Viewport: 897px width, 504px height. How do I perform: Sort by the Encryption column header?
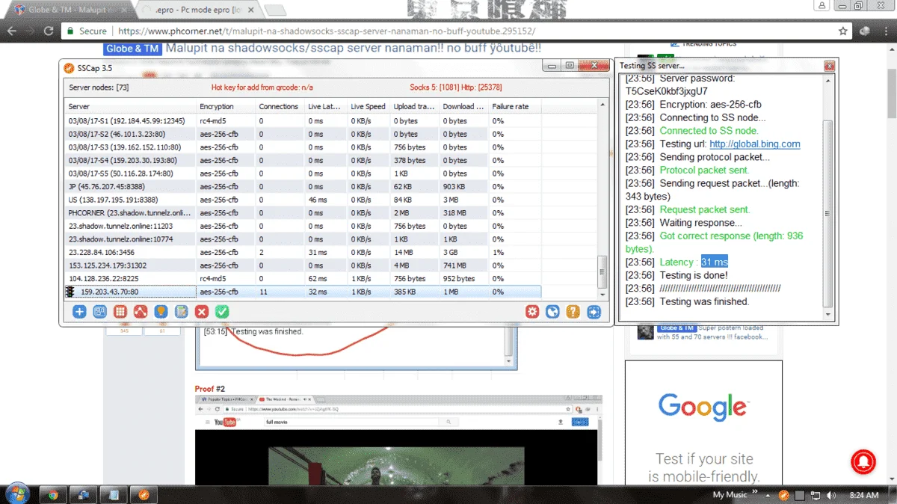pyautogui.click(x=226, y=106)
